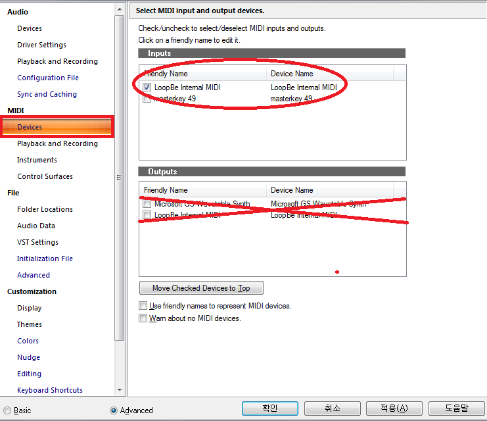The height and width of the screenshot is (421, 487).
Task: Open Colors customization page
Action: [28, 341]
